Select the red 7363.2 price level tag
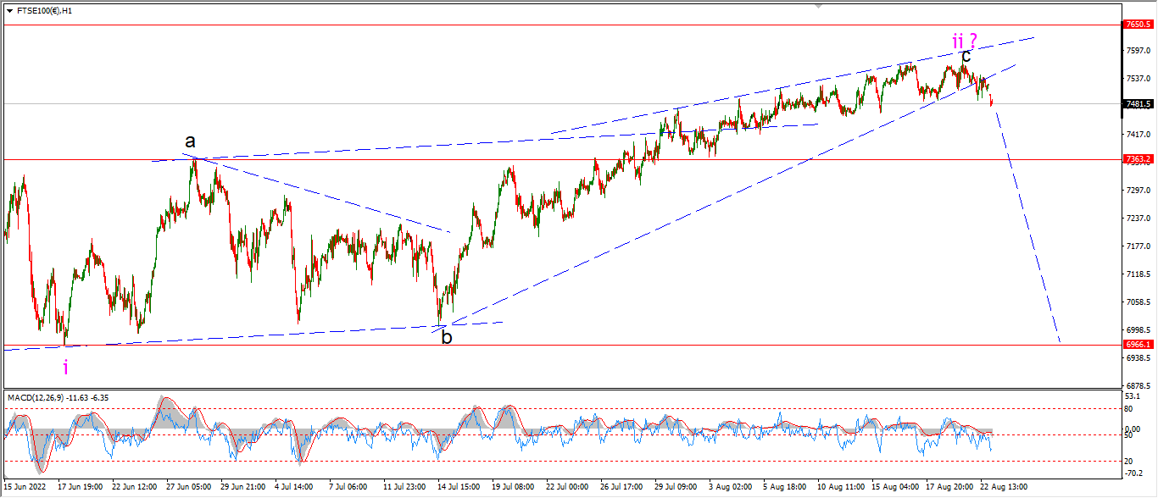Viewport: 1158px width, 498px height. [1138, 159]
